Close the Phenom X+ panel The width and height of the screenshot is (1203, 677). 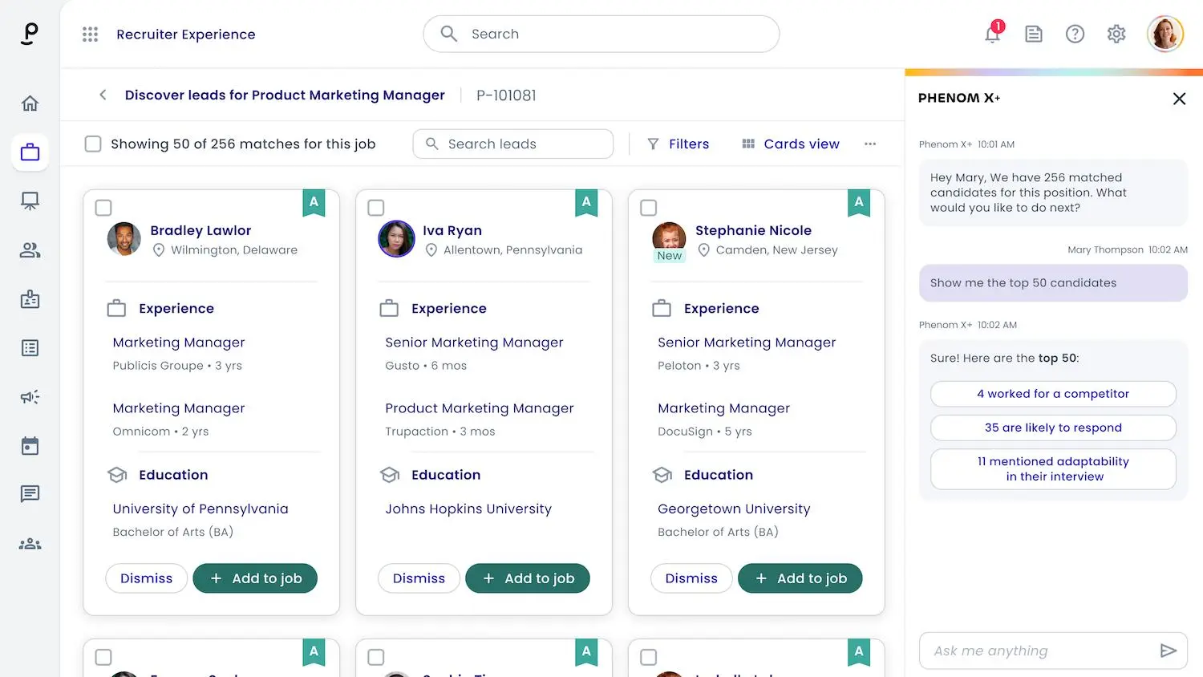coord(1179,99)
